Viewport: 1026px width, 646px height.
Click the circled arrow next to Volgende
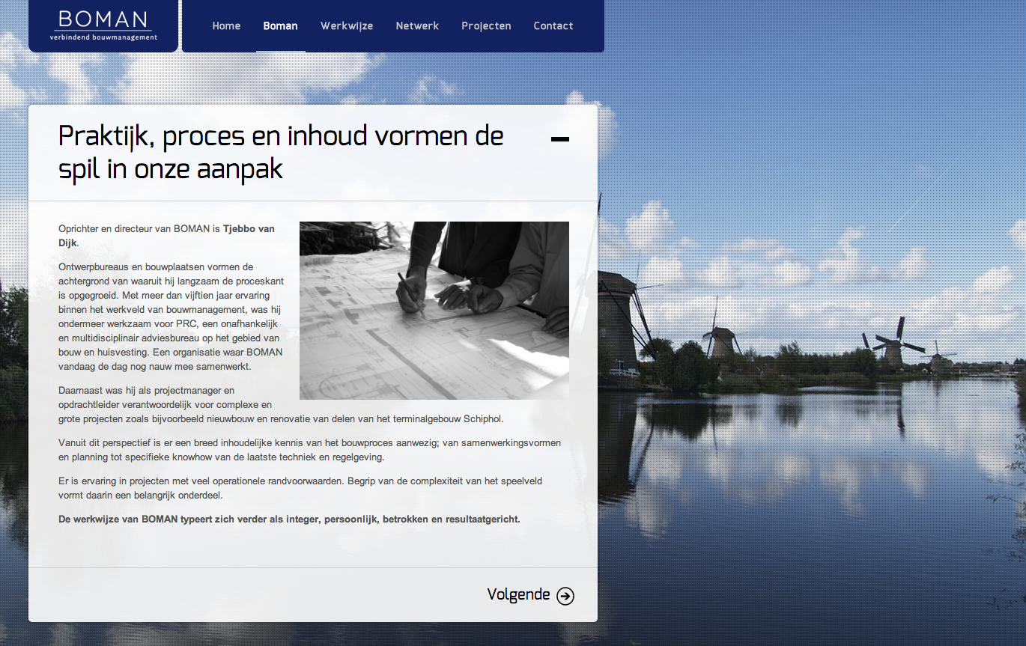565,596
